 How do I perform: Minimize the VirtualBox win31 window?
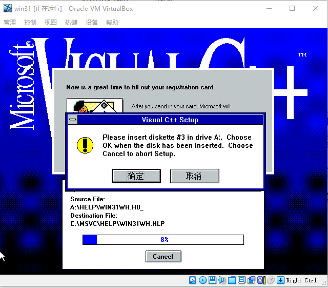click(x=269, y=8)
